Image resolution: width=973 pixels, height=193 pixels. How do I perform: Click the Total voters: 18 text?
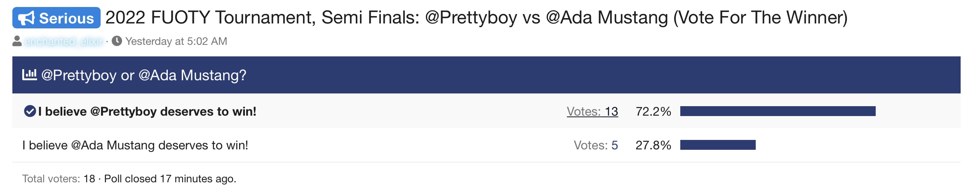click(59, 179)
